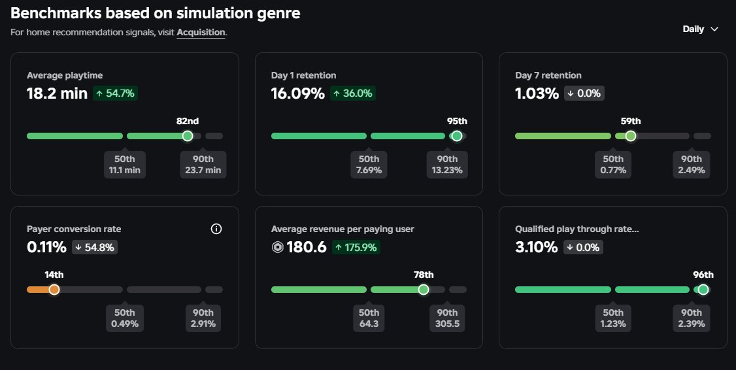The image size is (736, 370).
Task: Click the Payer conversion rate info icon
Action: [217, 229]
